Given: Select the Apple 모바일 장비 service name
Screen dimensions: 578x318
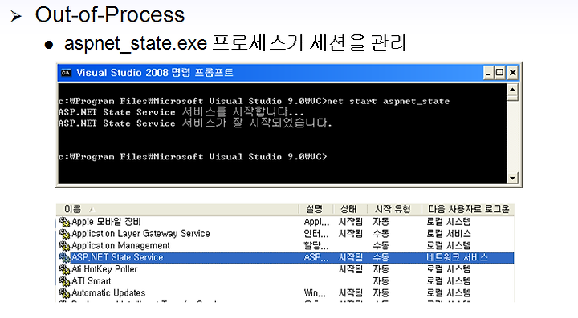Looking at the screenshot, I should 106,222.
